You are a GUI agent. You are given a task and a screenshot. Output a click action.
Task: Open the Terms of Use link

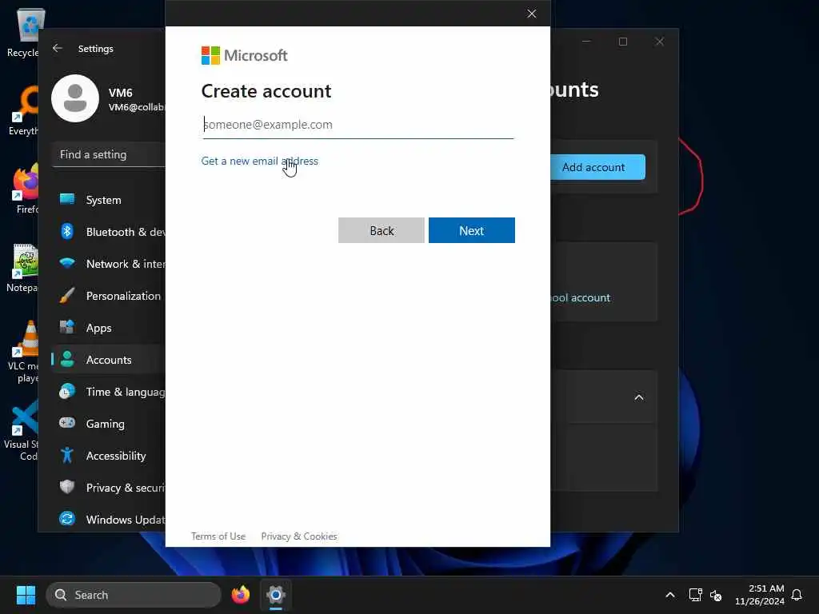pos(218,536)
